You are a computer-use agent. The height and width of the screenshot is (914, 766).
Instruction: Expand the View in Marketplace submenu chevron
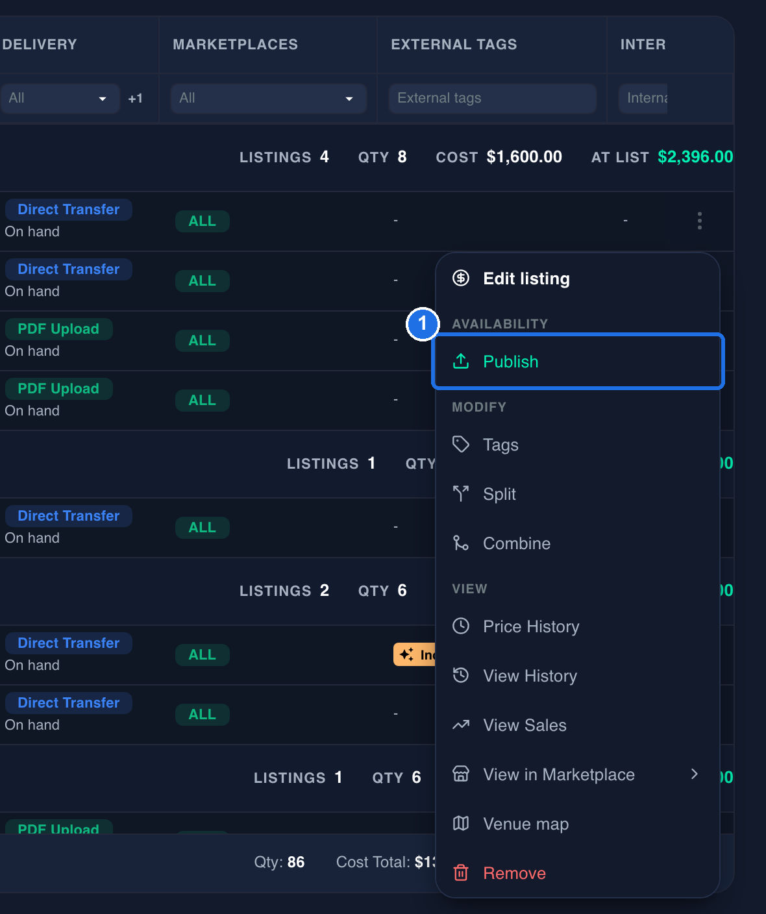tap(695, 774)
